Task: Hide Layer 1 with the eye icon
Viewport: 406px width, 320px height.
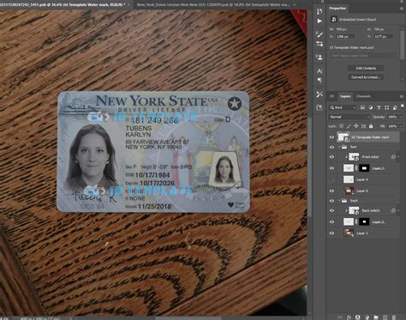Action: [x=331, y=233]
